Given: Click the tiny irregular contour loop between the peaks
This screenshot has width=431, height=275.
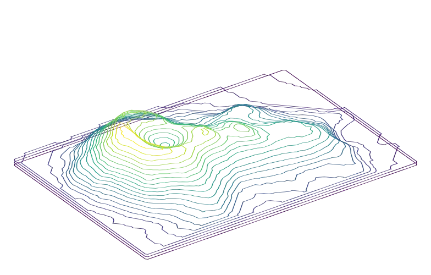Looking at the screenshot, I should (205, 132).
